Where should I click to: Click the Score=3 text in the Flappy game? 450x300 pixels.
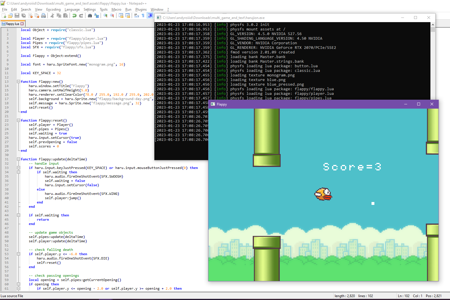coord(352,167)
